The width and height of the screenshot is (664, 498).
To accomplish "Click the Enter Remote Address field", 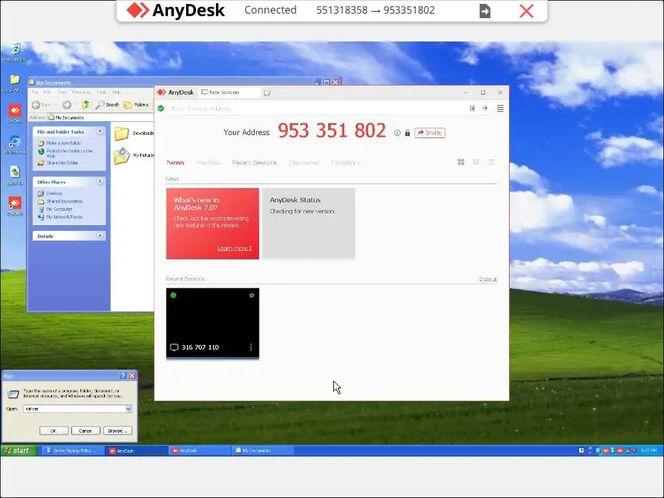I will click(x=316, y=109).
